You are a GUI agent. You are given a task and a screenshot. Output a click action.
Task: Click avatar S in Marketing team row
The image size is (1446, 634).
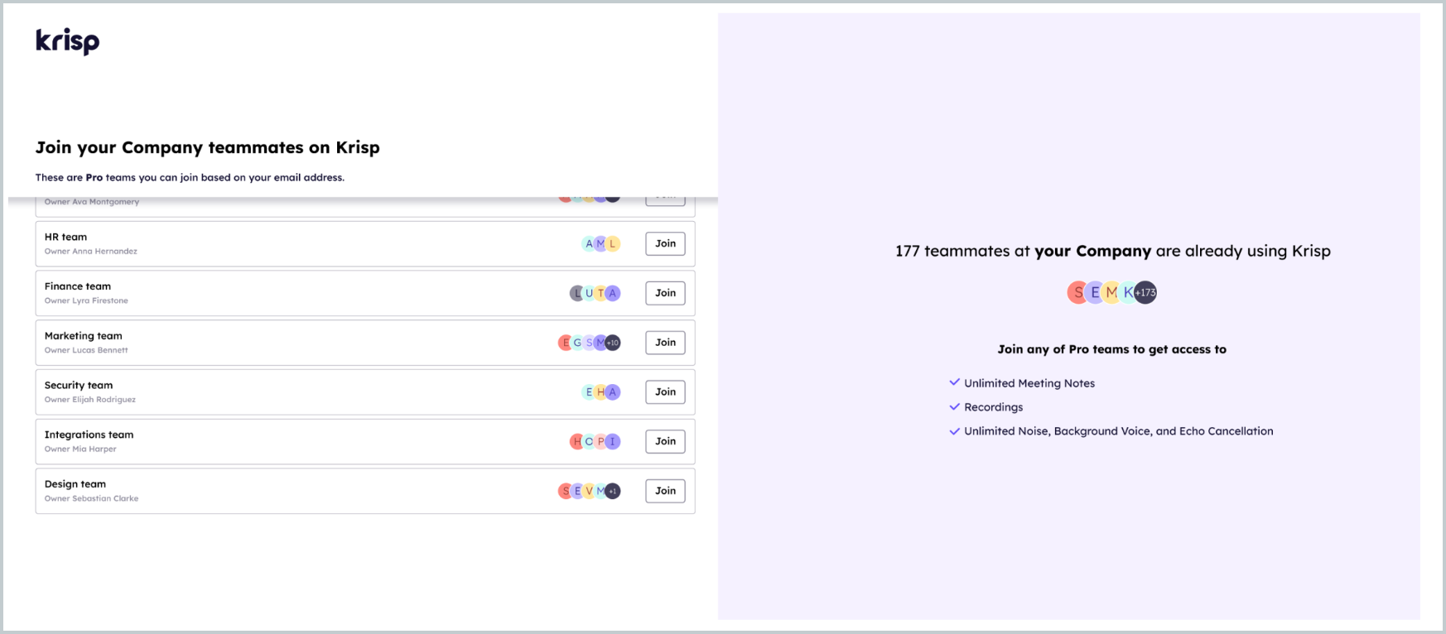click(x=589, y=343)
